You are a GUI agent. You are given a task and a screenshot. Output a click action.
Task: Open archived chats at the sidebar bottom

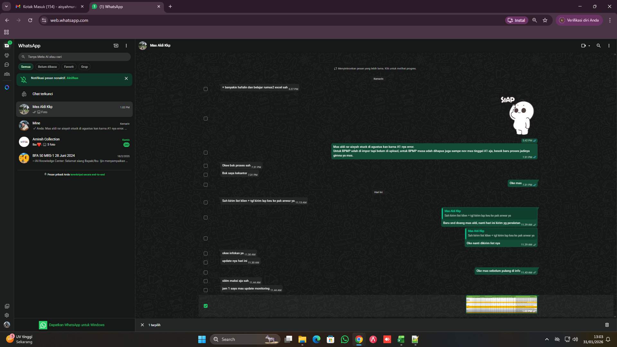[7, 306]
